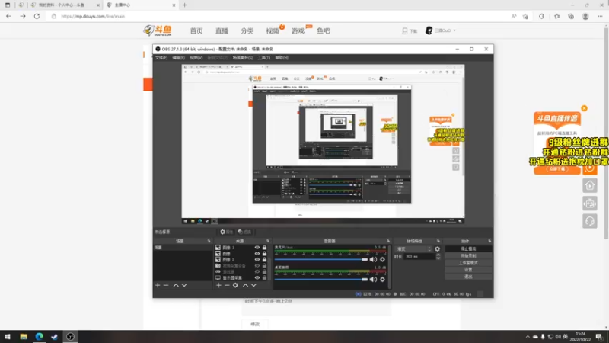Image resolution: width=609 pixels, height=343 pixels.
Task: Remove the selected source with the minus icon
Action: click(227, 285)
